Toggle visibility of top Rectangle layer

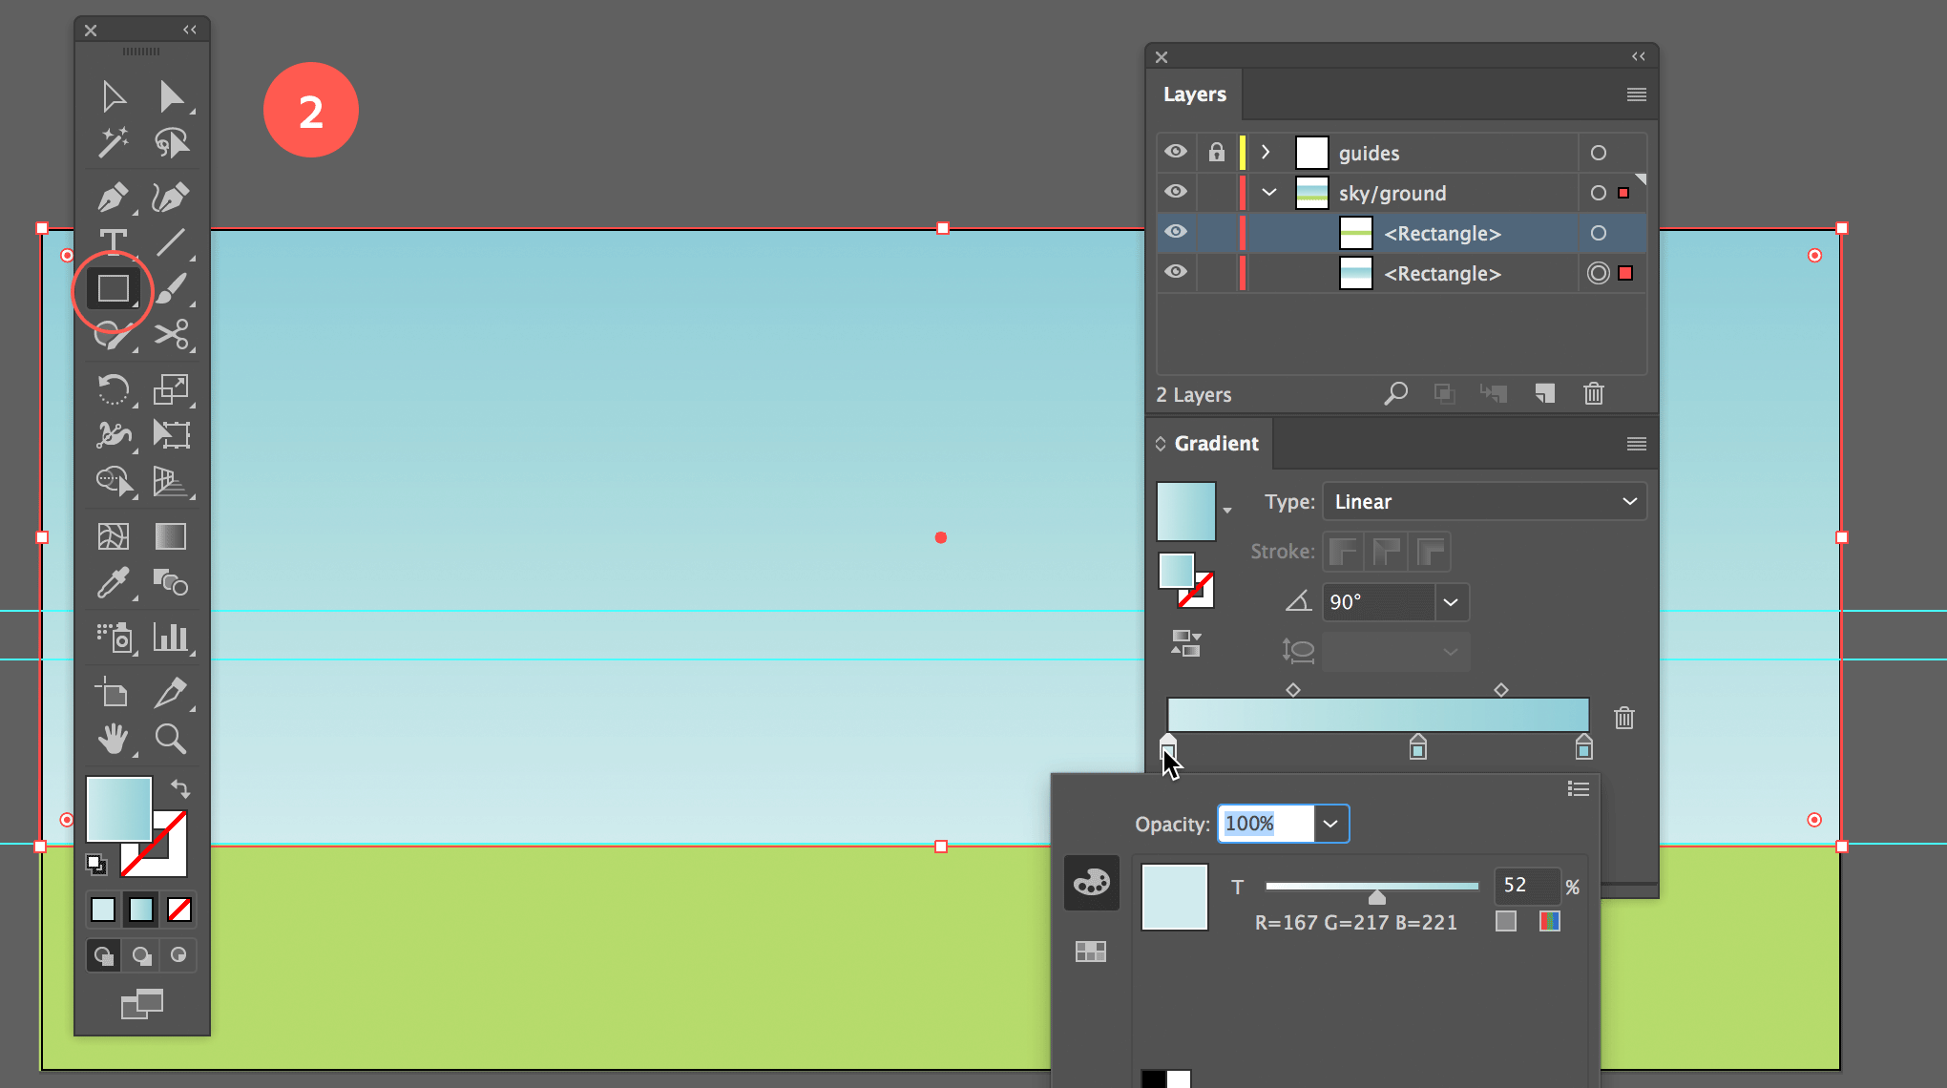[1176, 233]
